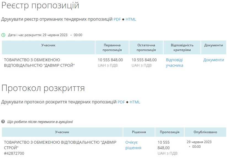Viewport: 227px width, 158px height.
Task: Open HTML version of the proposals registry
Action: (x=131, y=19)
